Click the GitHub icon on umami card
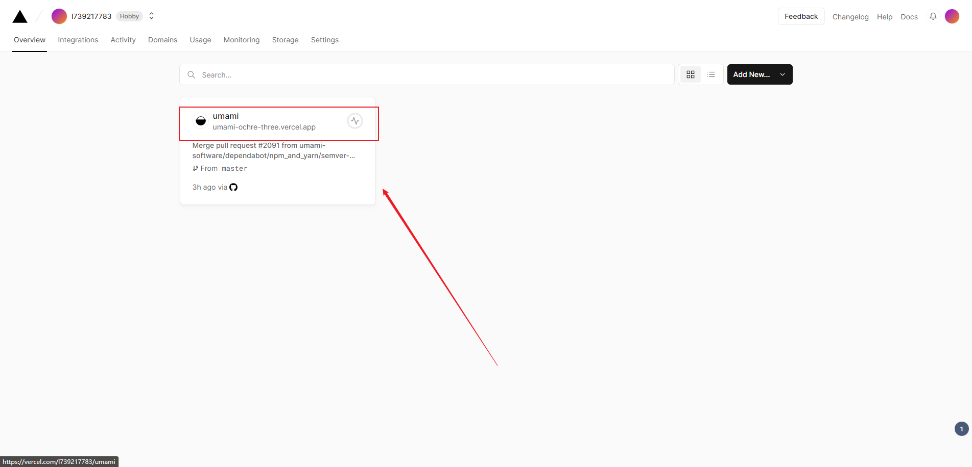Viewport: 972px width, 467px height. 233,187
